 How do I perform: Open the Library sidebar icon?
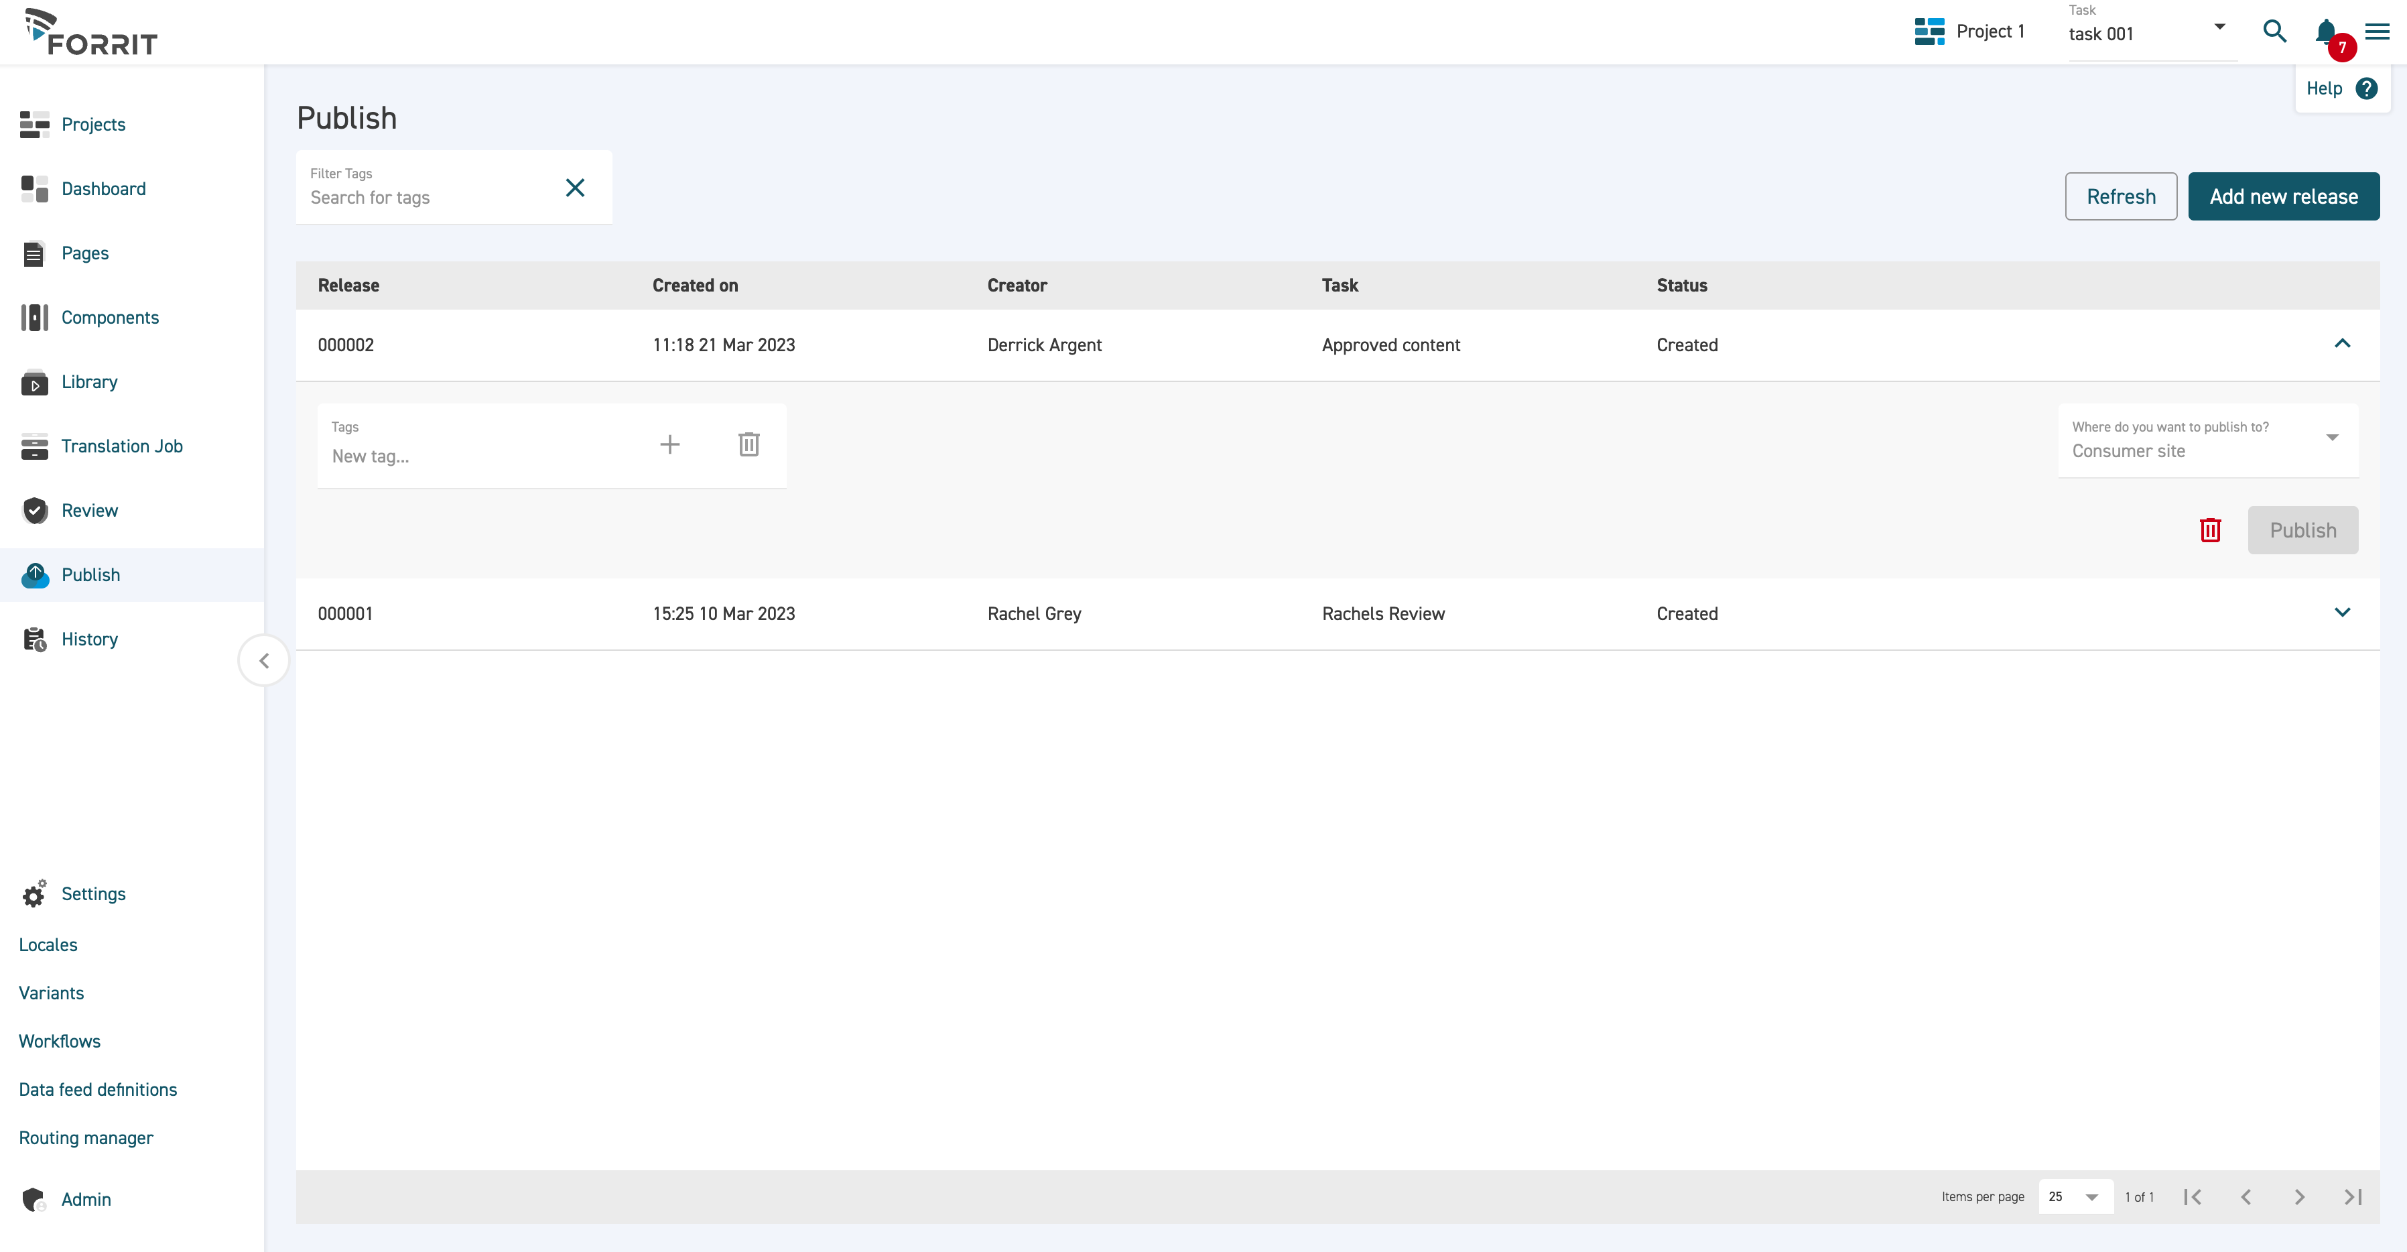point(35,382)
